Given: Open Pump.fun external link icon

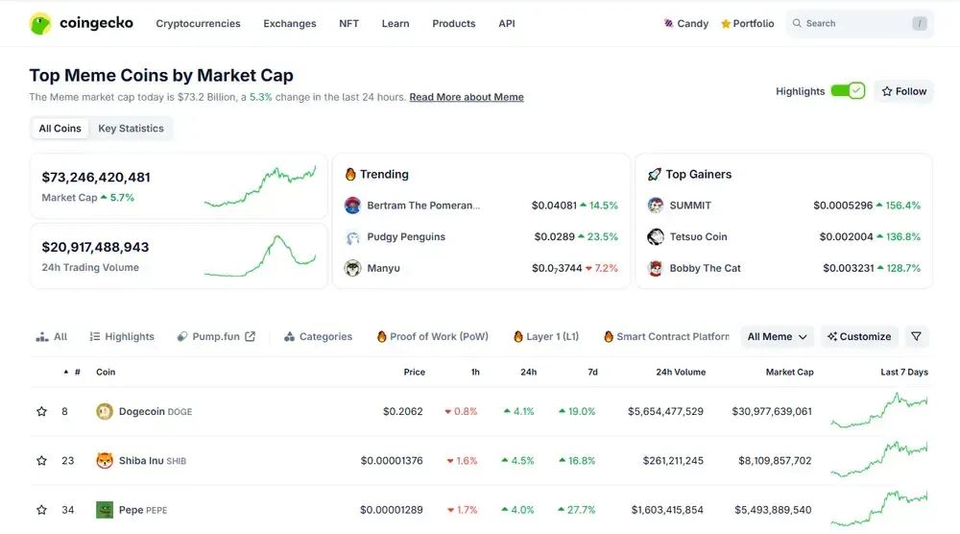Looking at the screenshot, I should click(250, 336).
